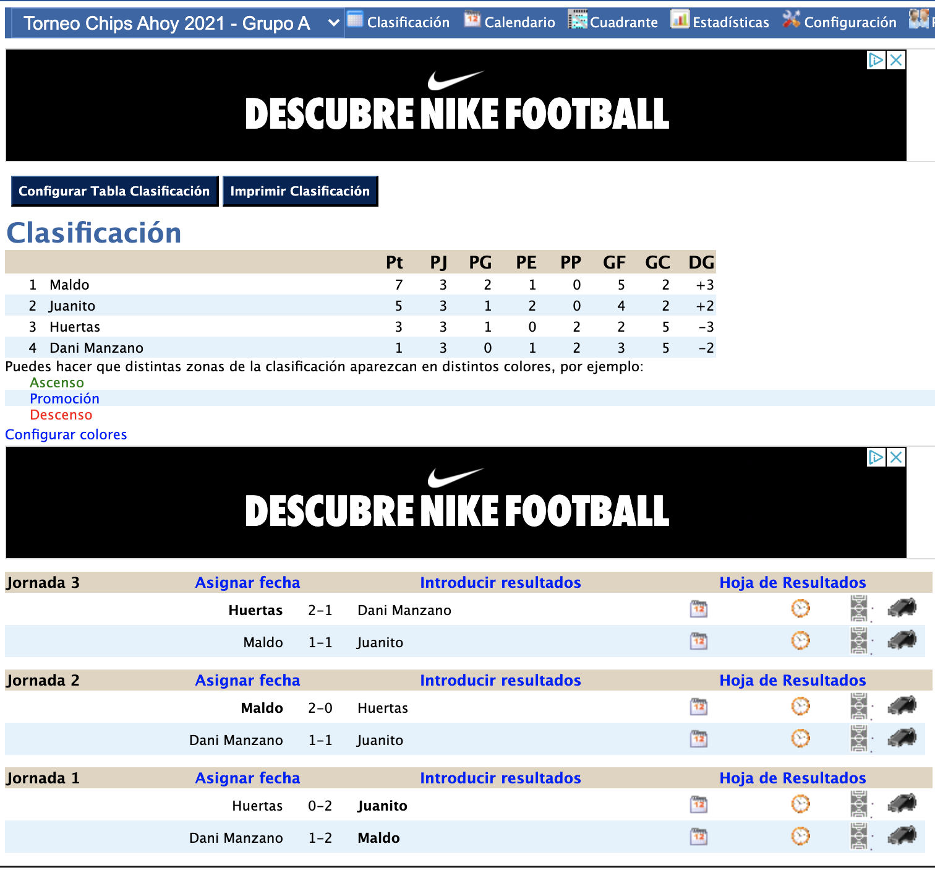Image resolution: width=935 pixels, height=870 pixels.
Task: Click Asignar fecha for Jornada 2
Action: 247,680
